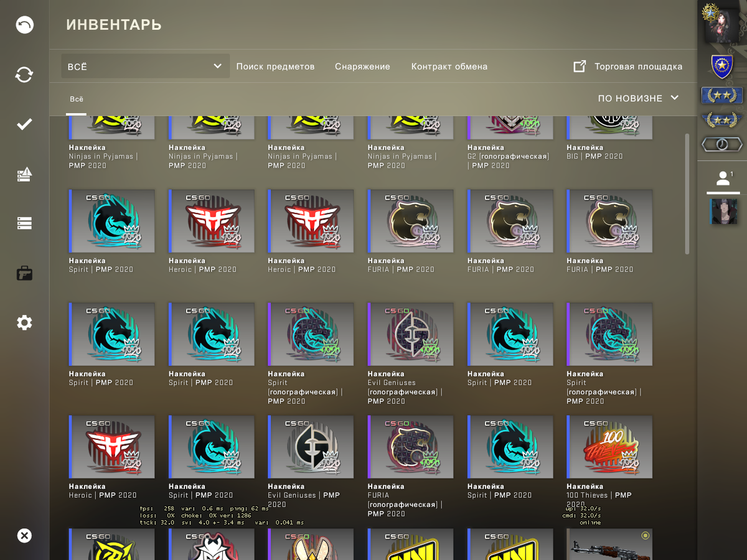Select the Всё tab under filters
The height and width of the screenshot is (560, 747).
76,99
